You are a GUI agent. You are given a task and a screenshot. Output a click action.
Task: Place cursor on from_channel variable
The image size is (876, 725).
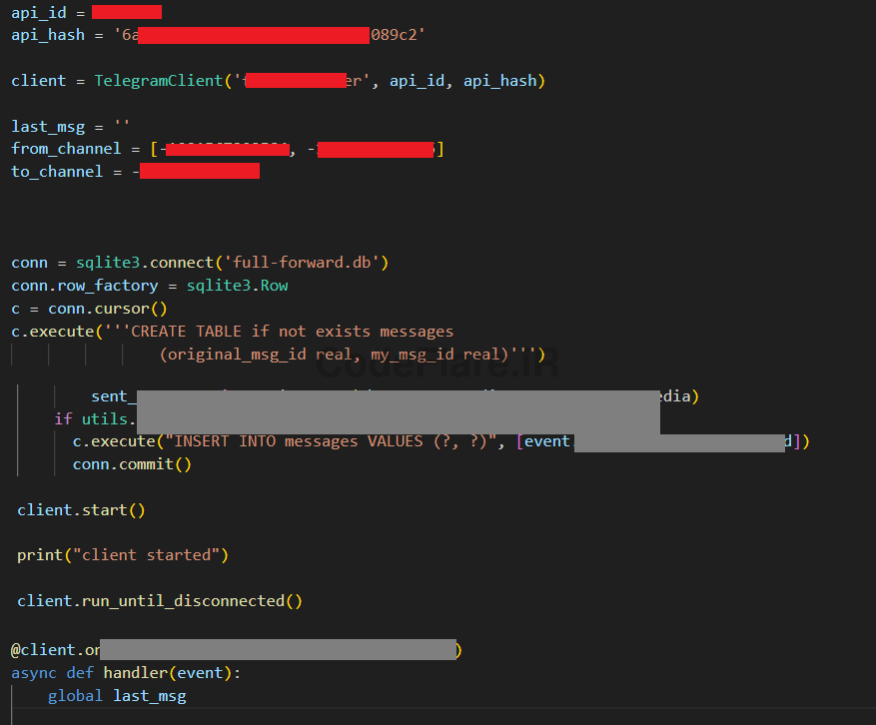click(x=65, y=149)
